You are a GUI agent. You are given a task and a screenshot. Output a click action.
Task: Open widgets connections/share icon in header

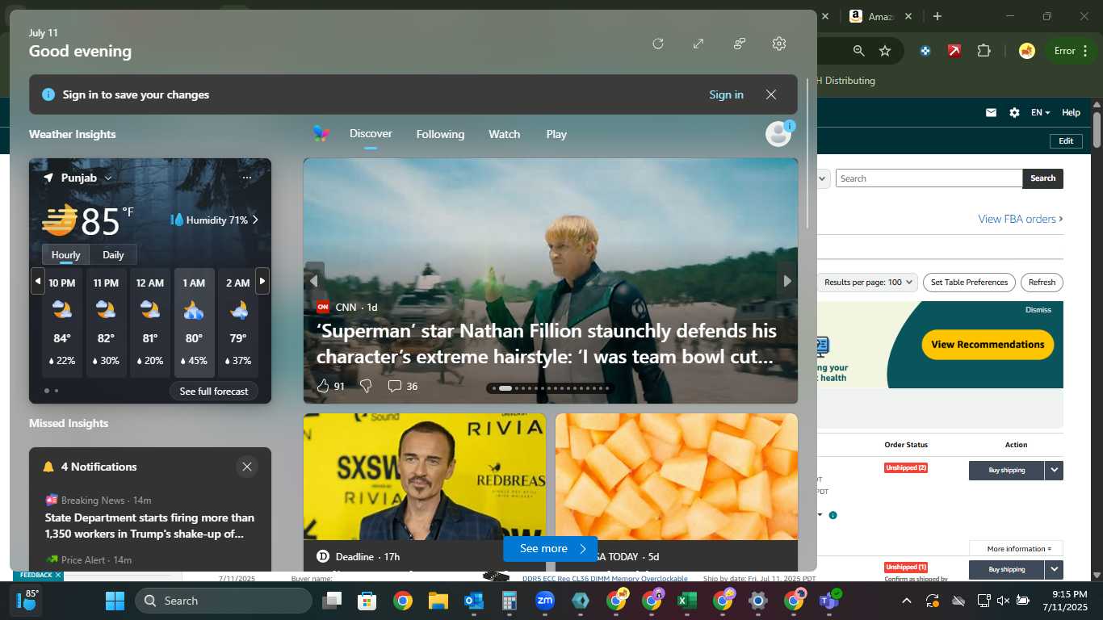(x=739, y=44)
